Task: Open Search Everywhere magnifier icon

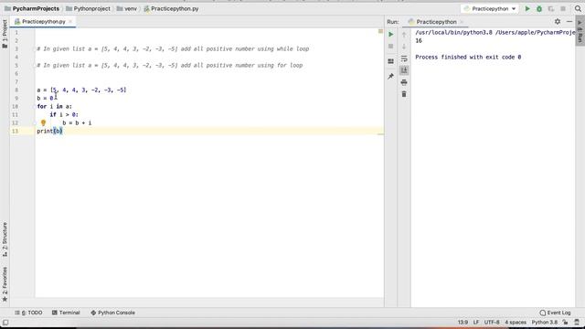Action: pyautogui.click(x=578, y=8)
